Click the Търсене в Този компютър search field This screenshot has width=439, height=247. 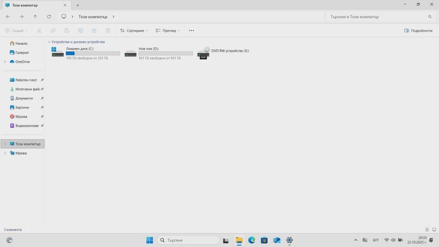click(380, 17)
